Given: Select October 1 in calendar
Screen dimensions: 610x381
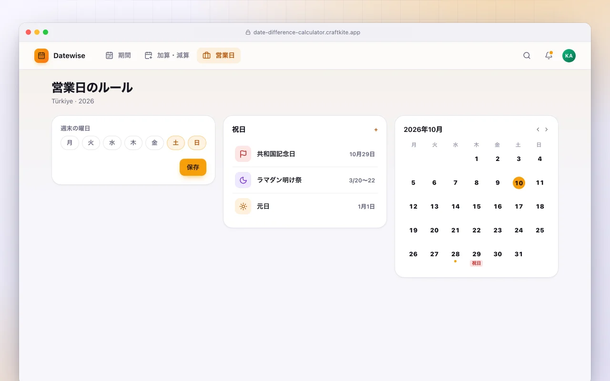Looking at the screenshot, I should click(477, 159).
